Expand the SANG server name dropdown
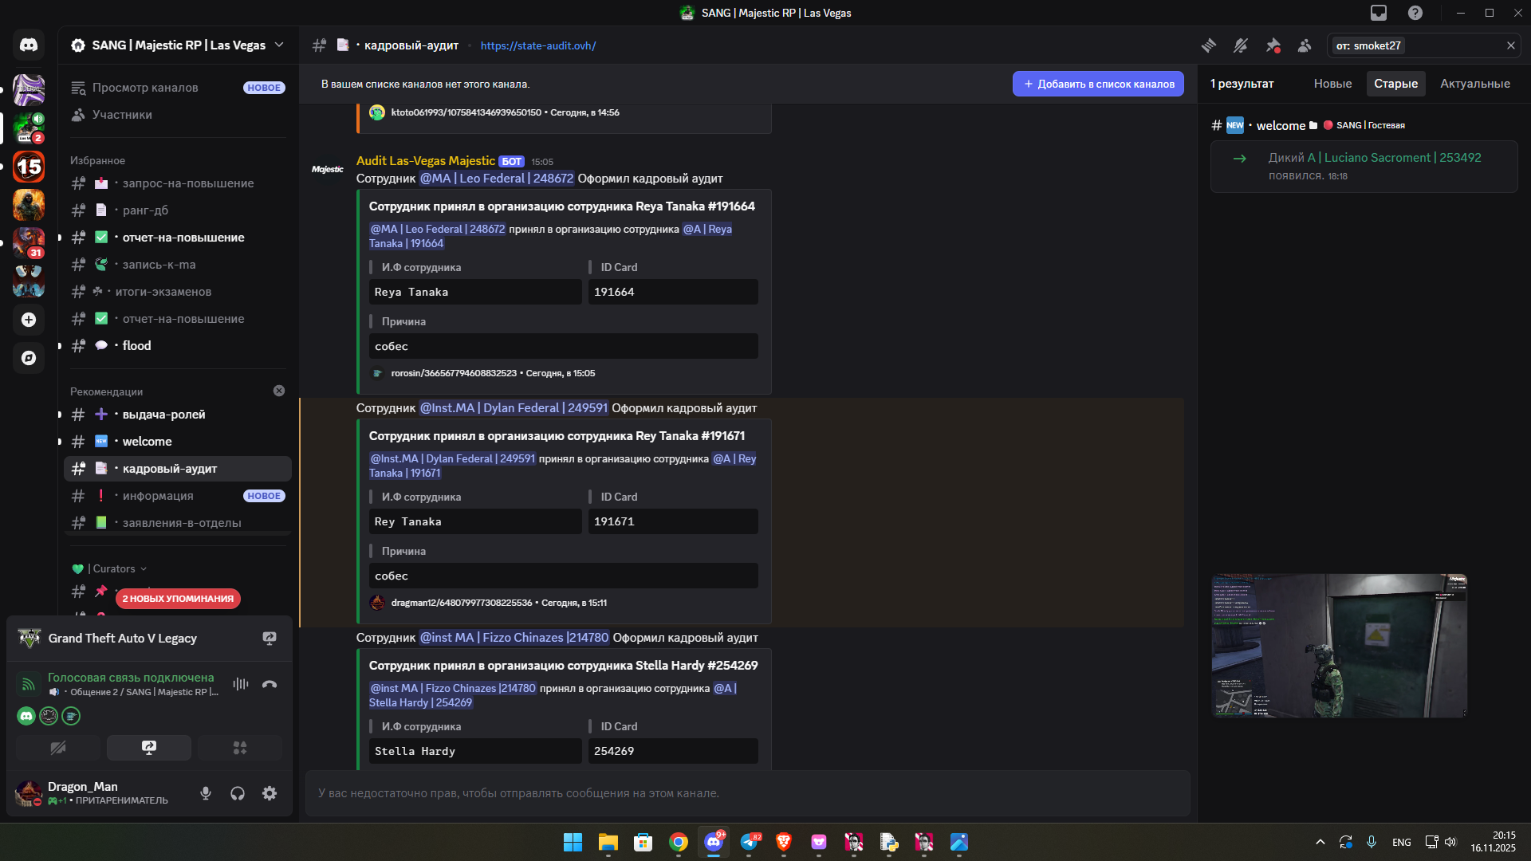Viewport: 1531px width, 861px height. 279,45
